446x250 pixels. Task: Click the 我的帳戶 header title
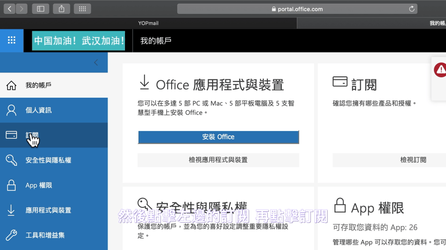(x=156, y=41)
